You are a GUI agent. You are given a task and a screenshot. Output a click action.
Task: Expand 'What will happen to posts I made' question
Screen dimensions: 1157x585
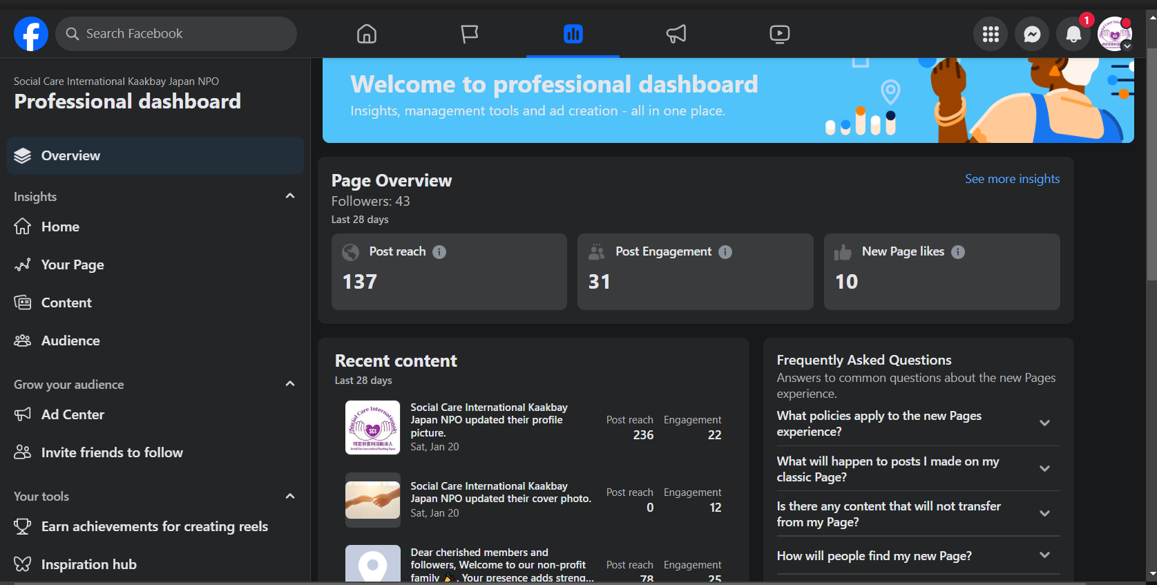pyautogui.click(x=1045, y=469)
